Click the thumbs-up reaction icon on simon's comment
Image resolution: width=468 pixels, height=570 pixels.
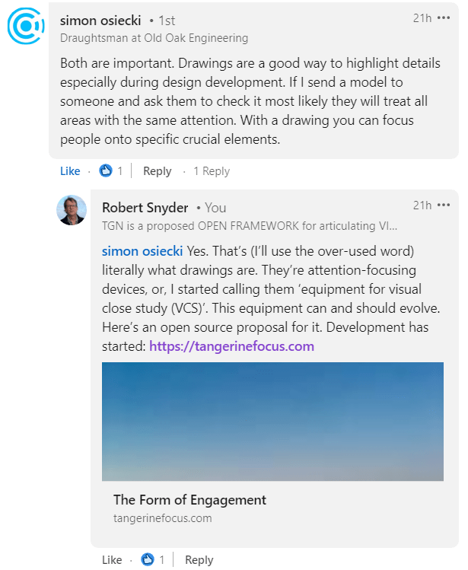tap(106, 171)
